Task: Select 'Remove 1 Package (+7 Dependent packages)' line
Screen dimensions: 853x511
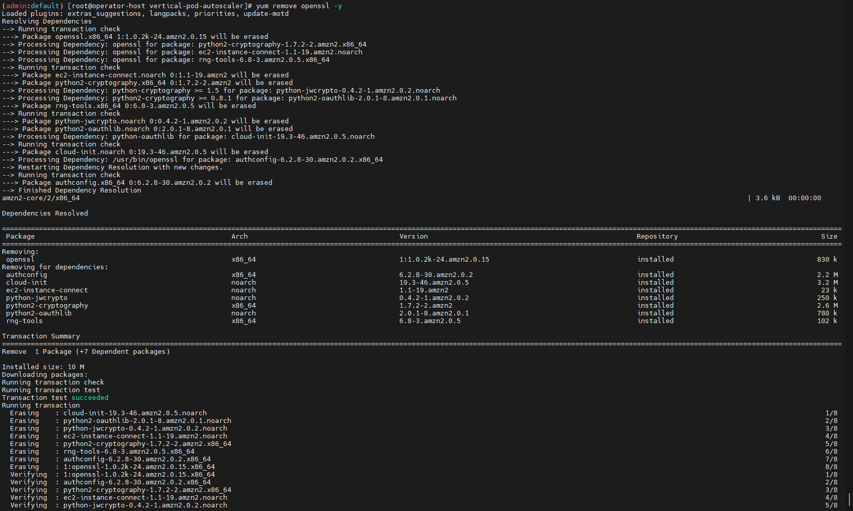Action: tap(86, 352)
